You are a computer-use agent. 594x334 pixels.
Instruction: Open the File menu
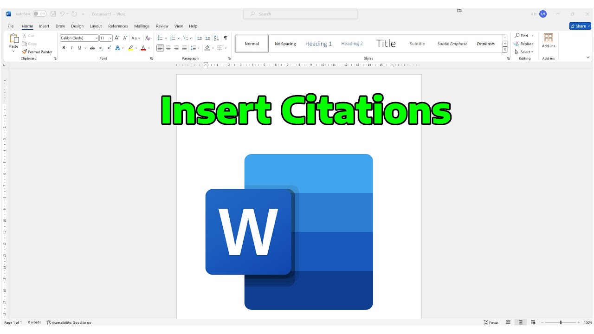11,26
